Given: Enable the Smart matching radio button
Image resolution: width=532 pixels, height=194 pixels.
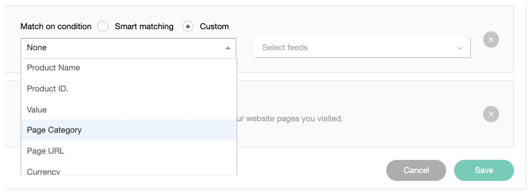Looking at the screenshot, I should pyautogui.click(x=103, y=26).
